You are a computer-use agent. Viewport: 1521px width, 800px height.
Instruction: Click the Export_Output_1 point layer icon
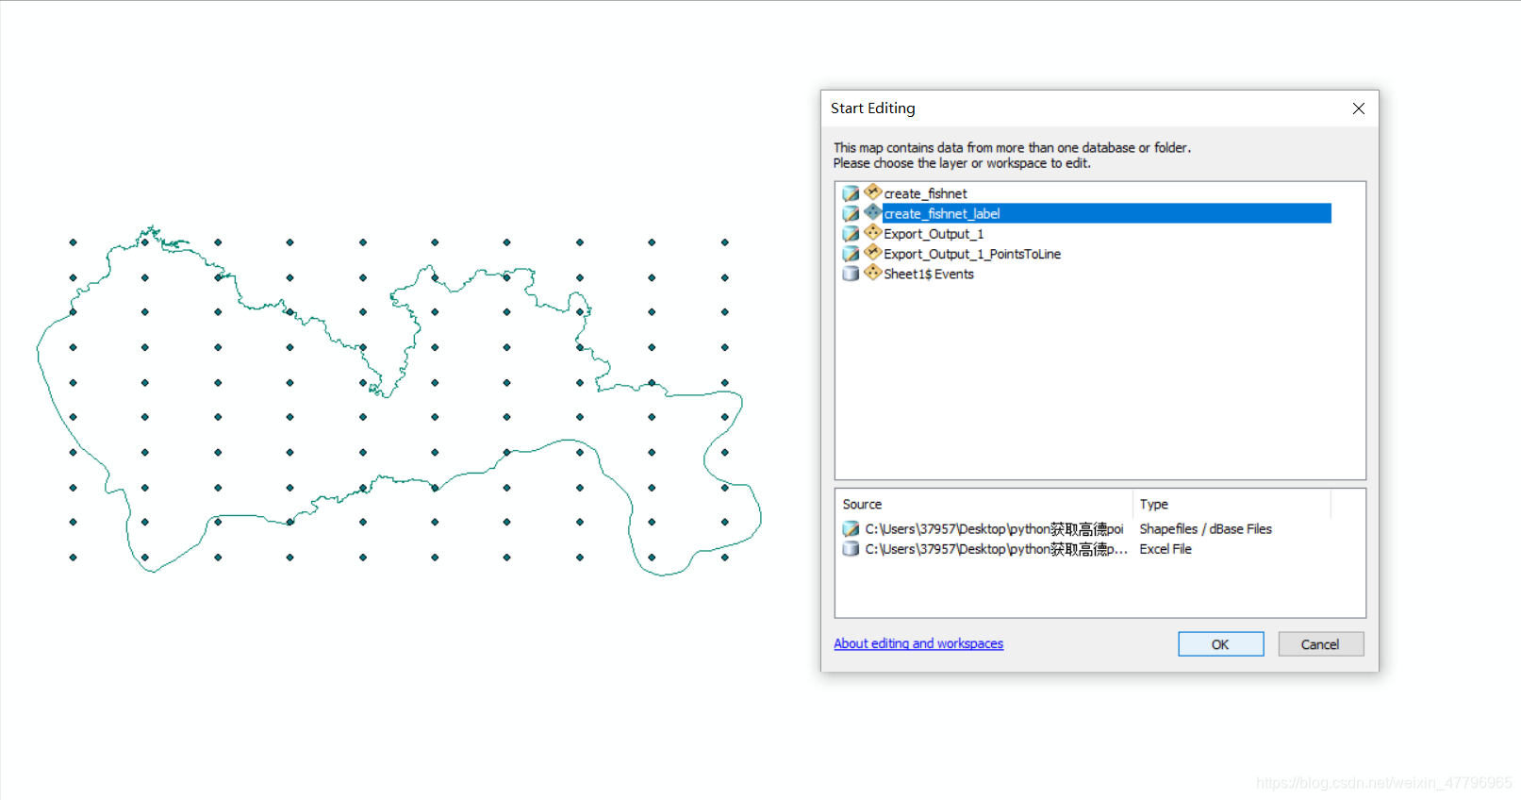pos(873,232)
